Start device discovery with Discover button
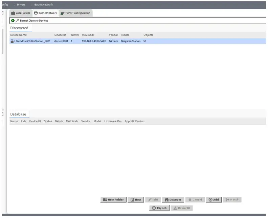 (173, 199)
